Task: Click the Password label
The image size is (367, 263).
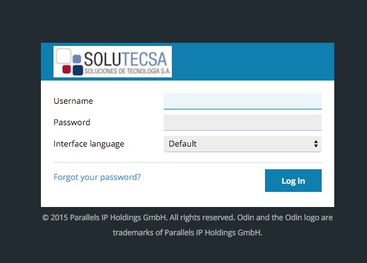Action: pos(72,122)
